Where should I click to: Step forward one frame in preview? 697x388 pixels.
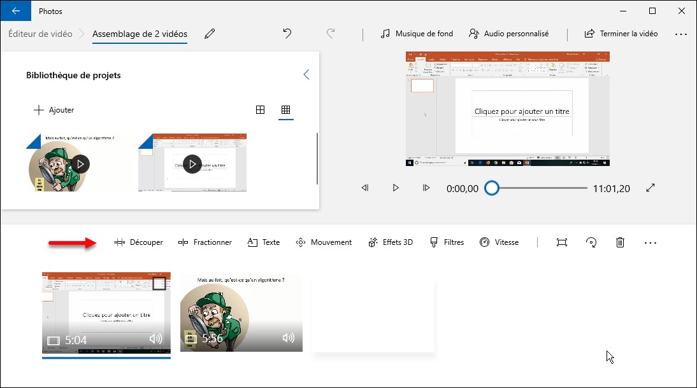click(x=426, y=188)
